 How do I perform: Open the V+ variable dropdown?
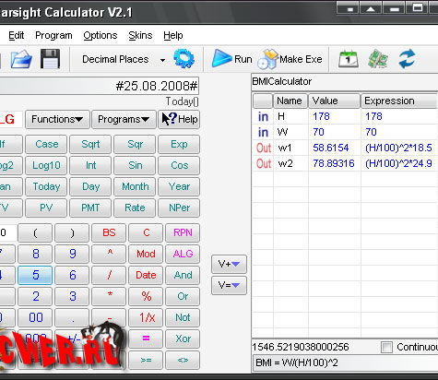click(229, 264)
